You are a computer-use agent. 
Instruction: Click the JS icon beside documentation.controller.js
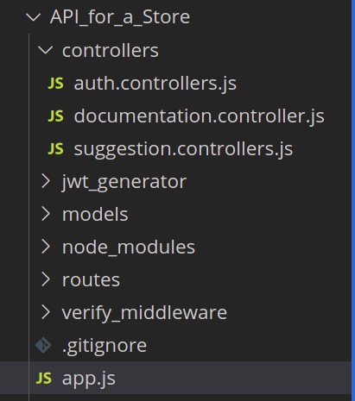pyautogui.click(x=55, y=116)
